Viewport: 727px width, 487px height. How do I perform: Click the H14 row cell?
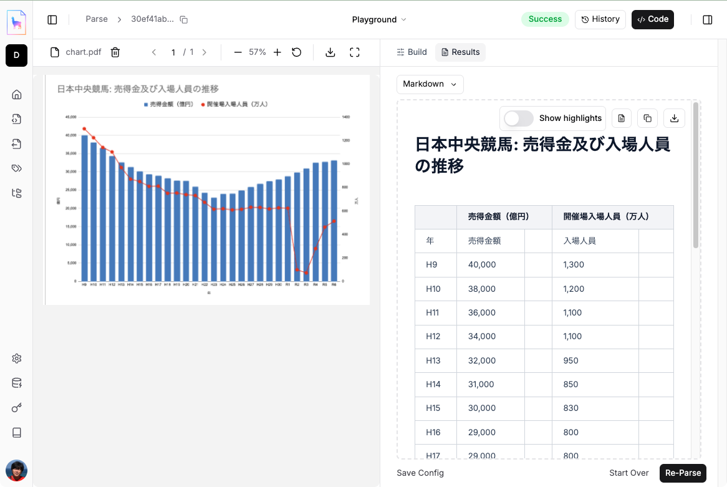pyautogui.click(x=436, y=385)
